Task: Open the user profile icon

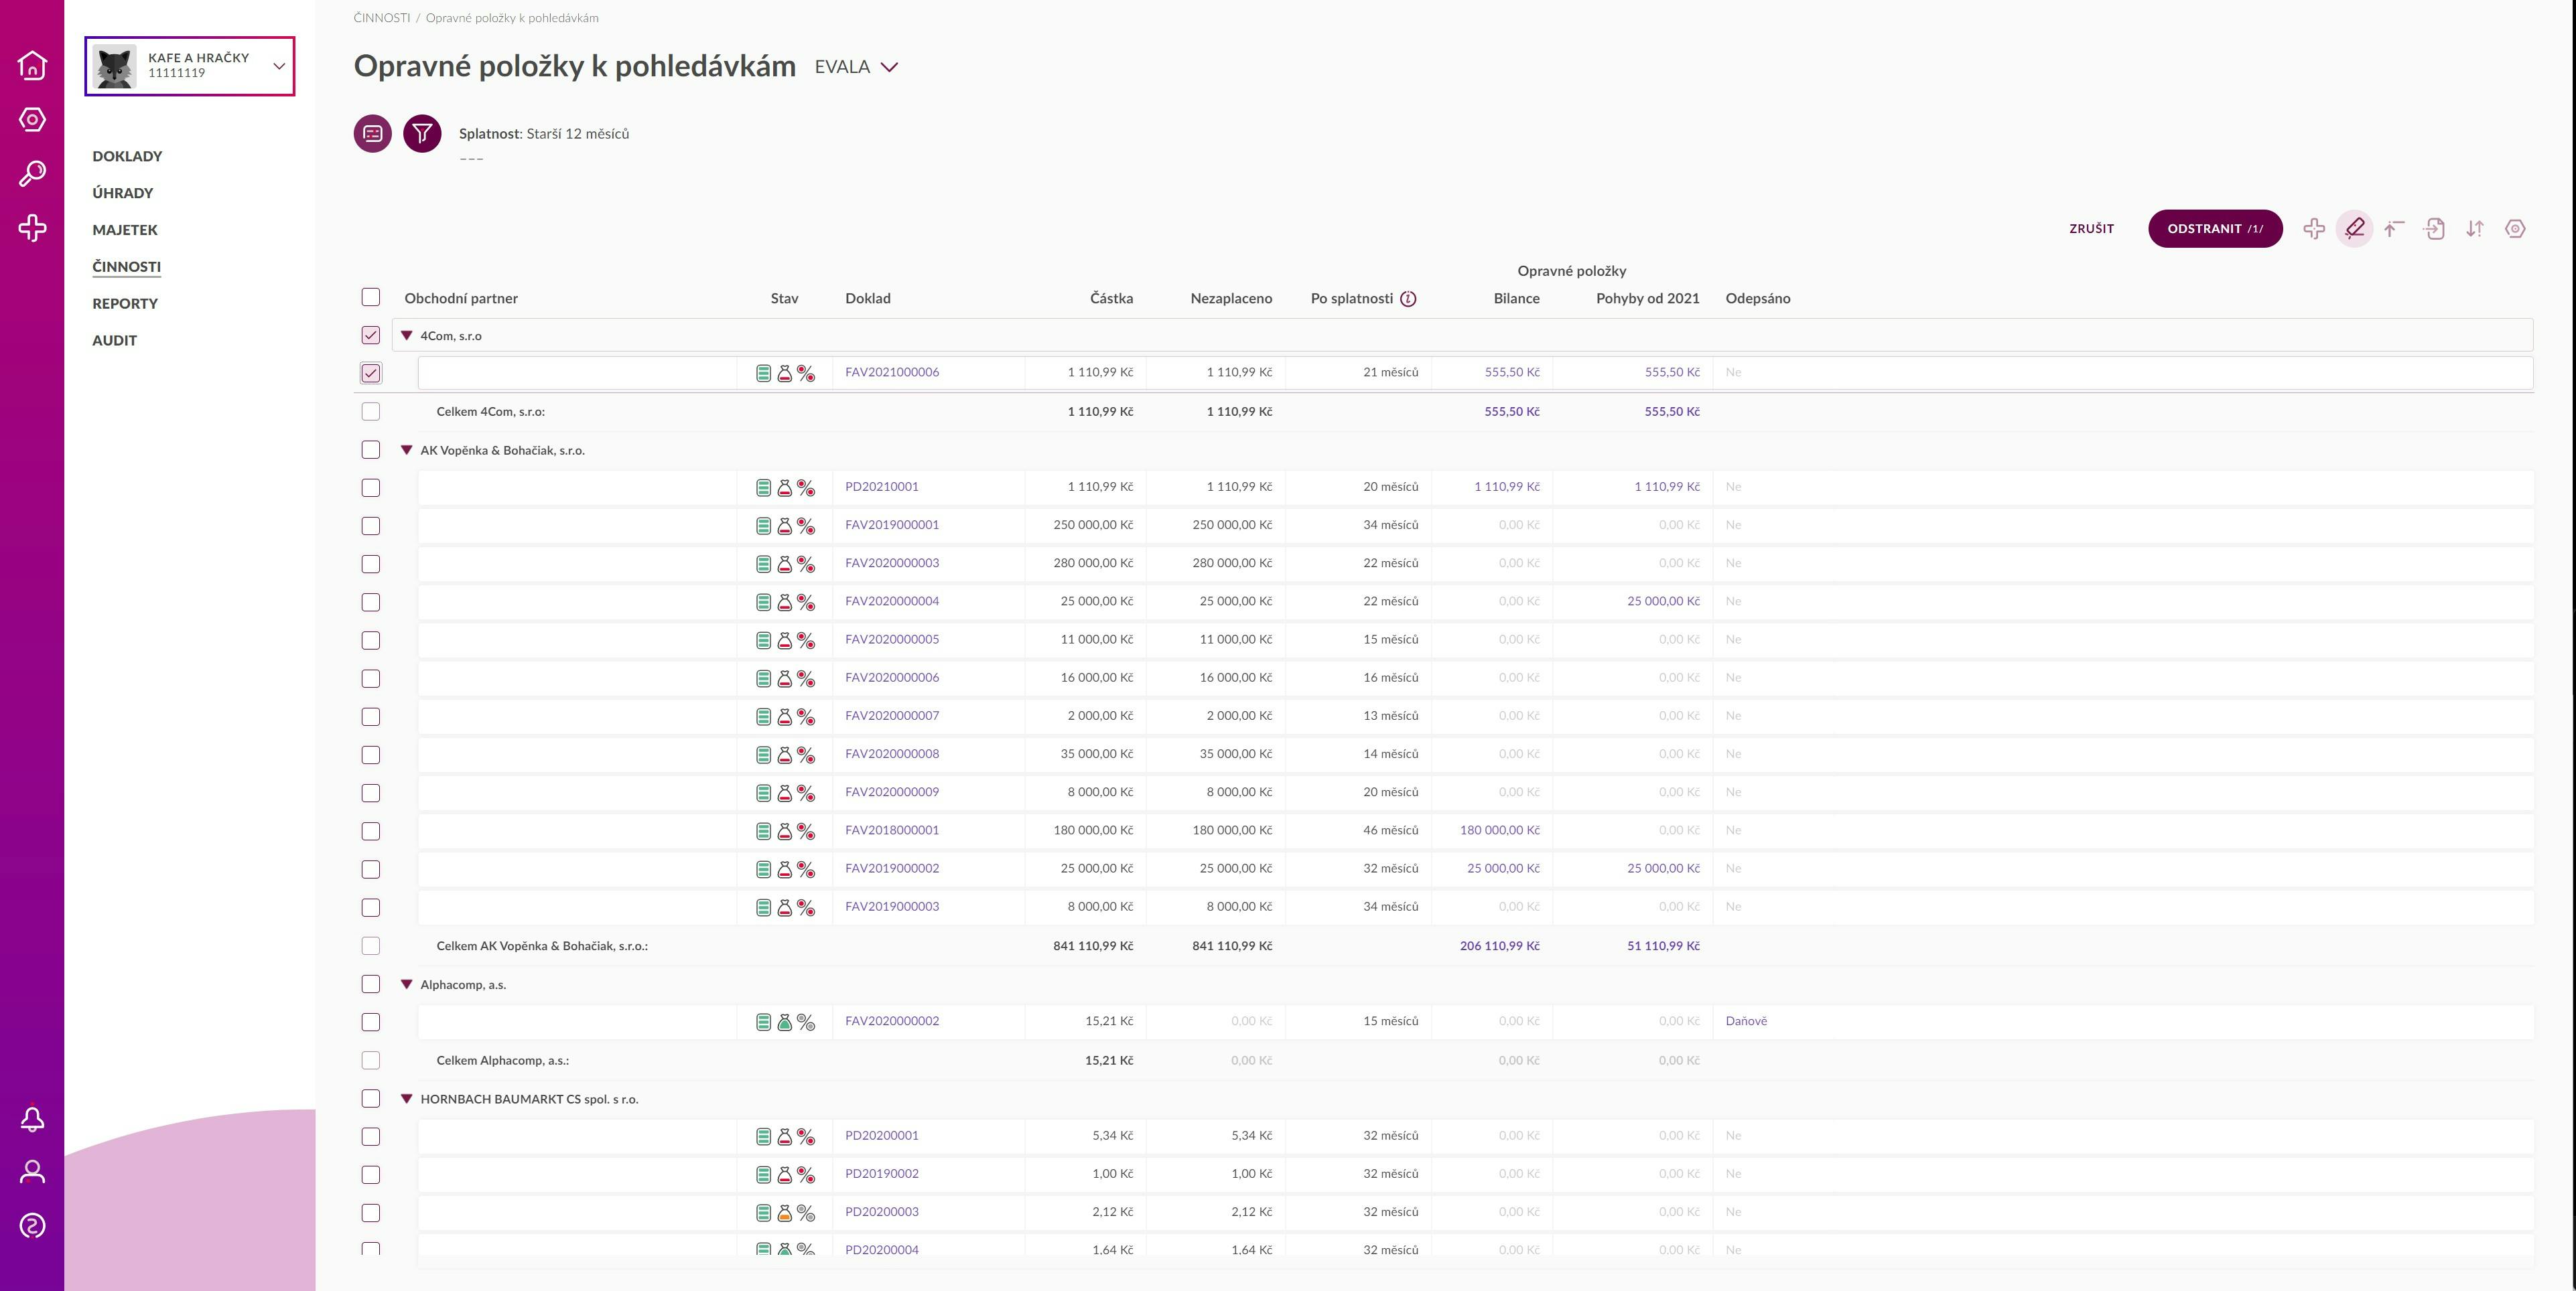Action: [32, 1171]
